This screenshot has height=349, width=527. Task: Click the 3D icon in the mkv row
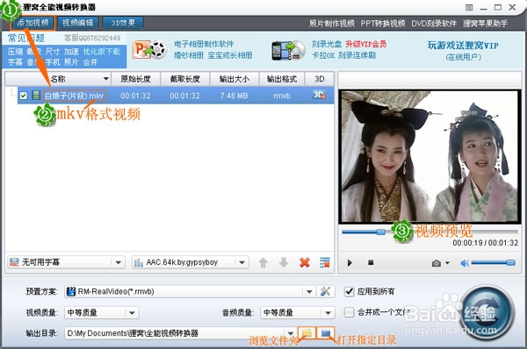coord(319,95)
